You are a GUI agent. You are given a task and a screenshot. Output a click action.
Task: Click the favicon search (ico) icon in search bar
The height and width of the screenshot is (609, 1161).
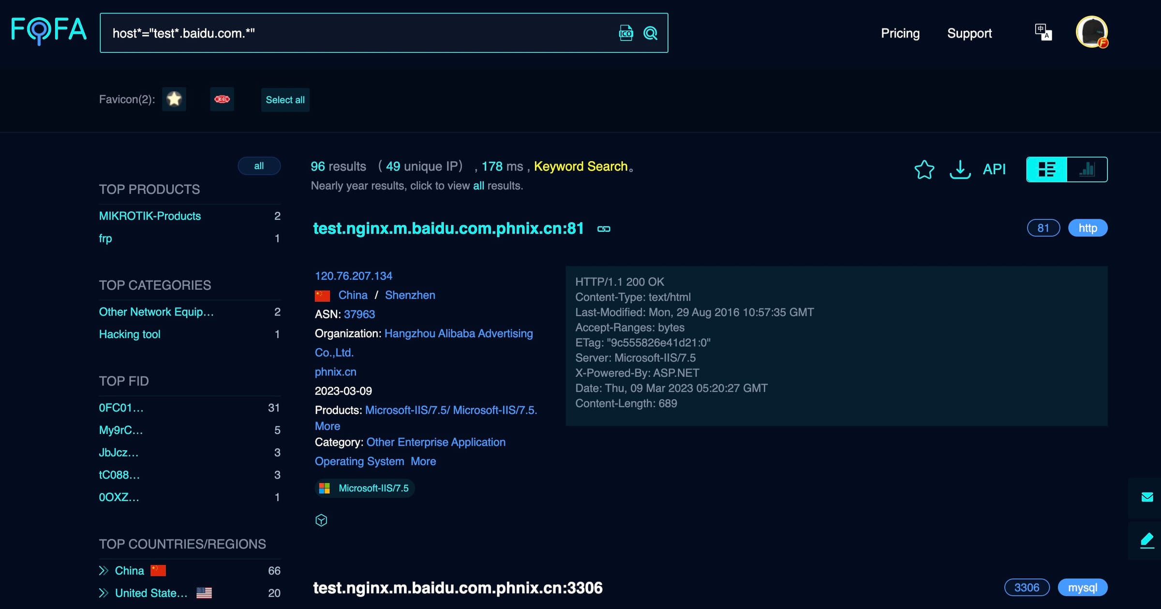(626, 33)
